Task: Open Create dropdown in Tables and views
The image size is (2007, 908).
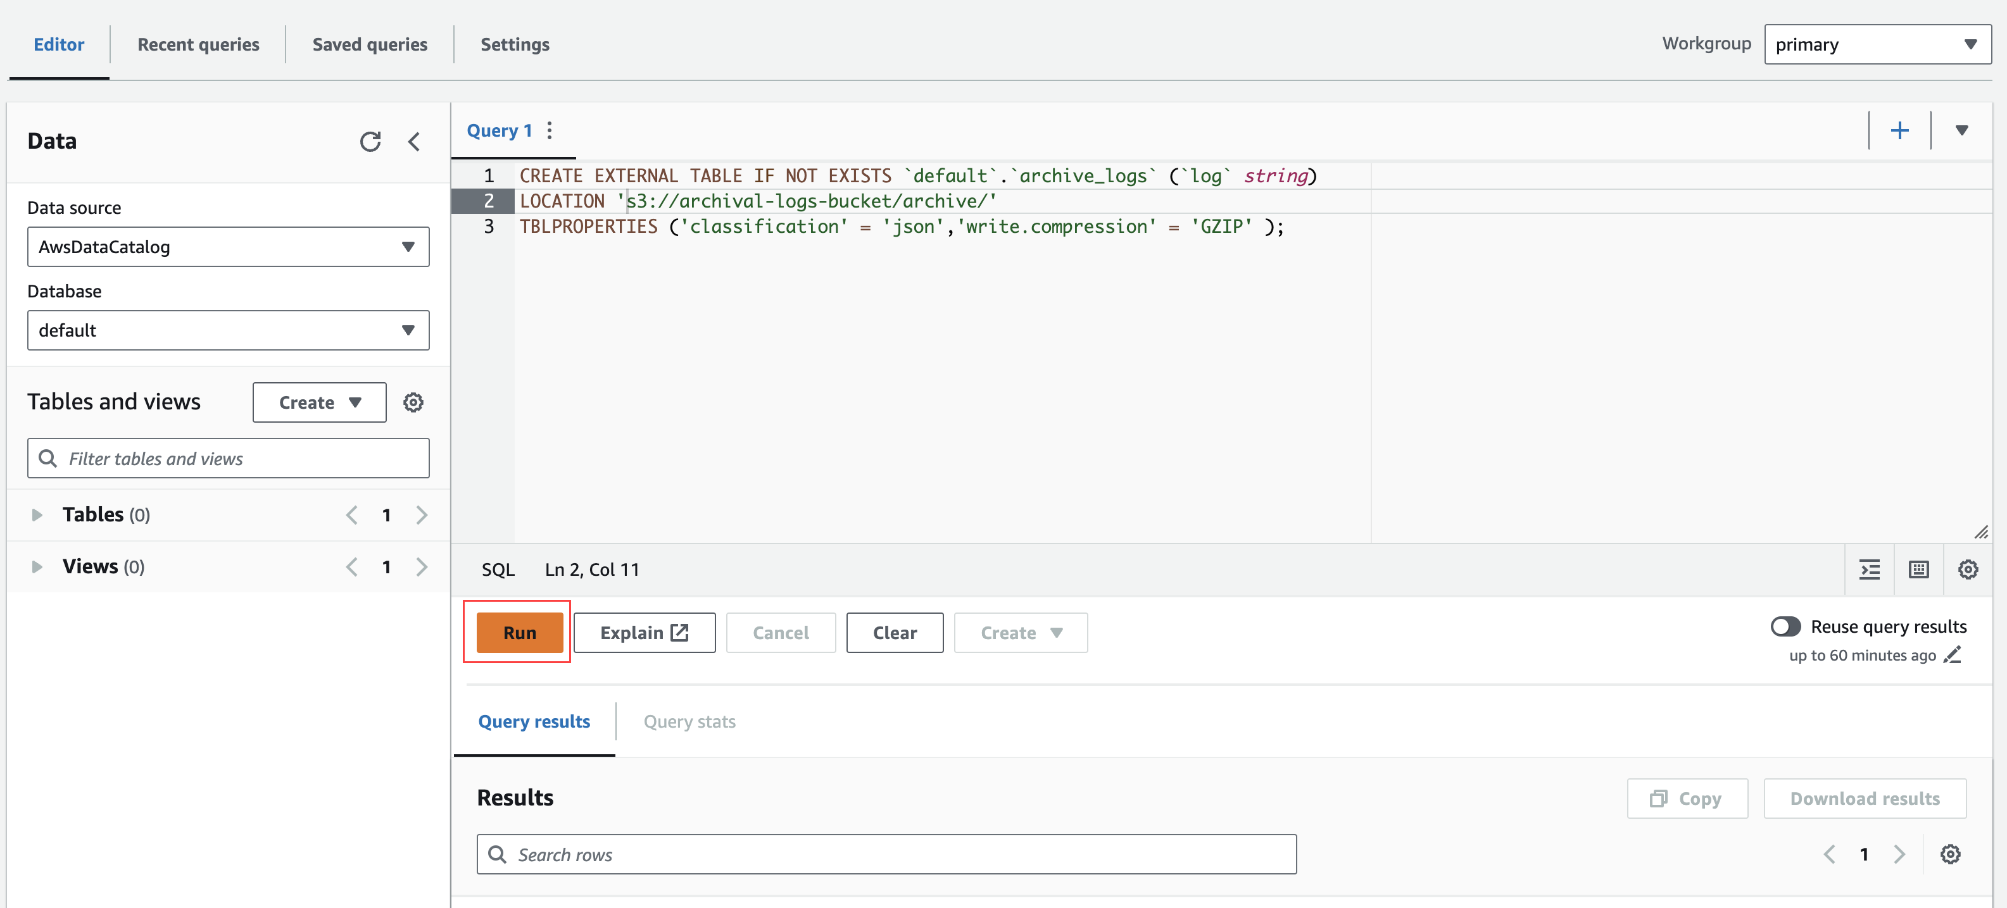Action: (320, 402)
